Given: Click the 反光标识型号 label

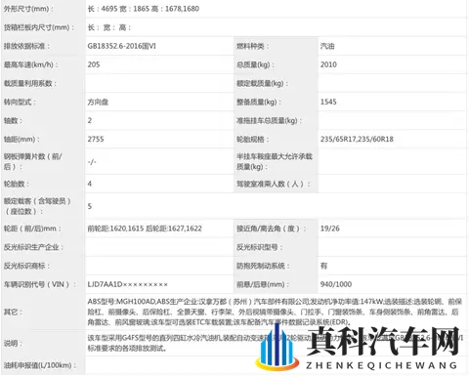Looking at the screenshot, I should [x=259, y=247].
